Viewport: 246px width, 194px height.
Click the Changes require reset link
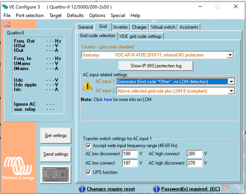[x=111, y=189]
